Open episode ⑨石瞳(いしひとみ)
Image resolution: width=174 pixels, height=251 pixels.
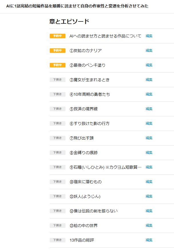[105, 167]
